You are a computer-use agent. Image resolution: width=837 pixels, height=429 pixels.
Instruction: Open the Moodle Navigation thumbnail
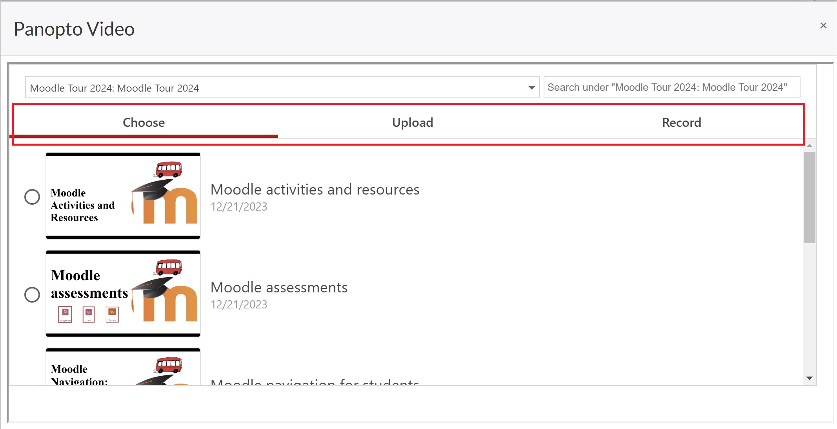pyautogui.click(x=123, y=367)
